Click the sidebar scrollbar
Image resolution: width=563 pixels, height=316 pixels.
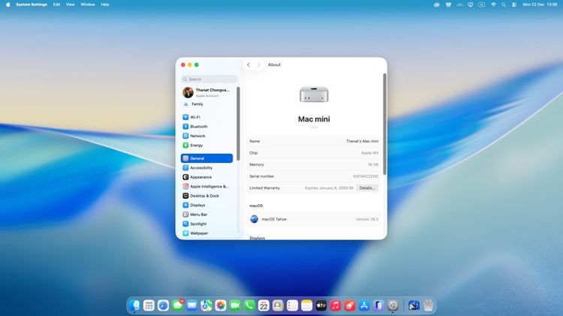click(x=238, y=124)
